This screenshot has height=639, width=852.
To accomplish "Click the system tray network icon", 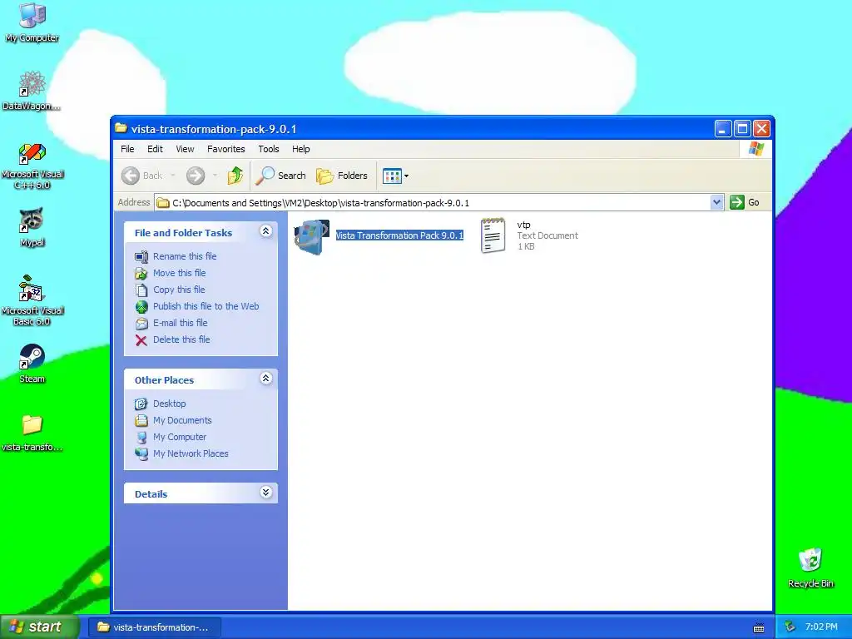I will 790,627.
